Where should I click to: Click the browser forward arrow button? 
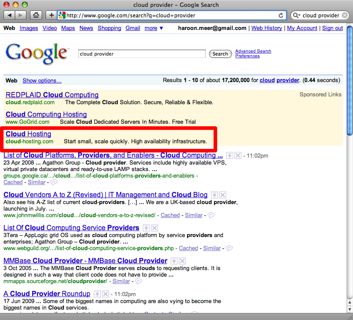(x=20, y=15)
